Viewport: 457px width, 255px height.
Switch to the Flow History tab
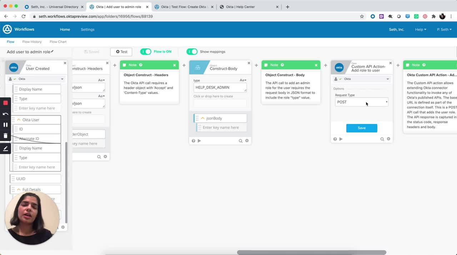pyautogui.click(x=32, y=42)
